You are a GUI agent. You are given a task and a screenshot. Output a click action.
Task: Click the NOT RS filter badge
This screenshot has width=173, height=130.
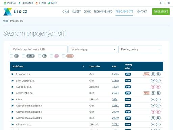[x=30, y=56]
